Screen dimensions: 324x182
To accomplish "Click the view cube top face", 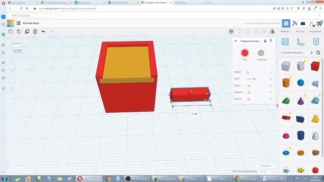I will tap(17, 44).
